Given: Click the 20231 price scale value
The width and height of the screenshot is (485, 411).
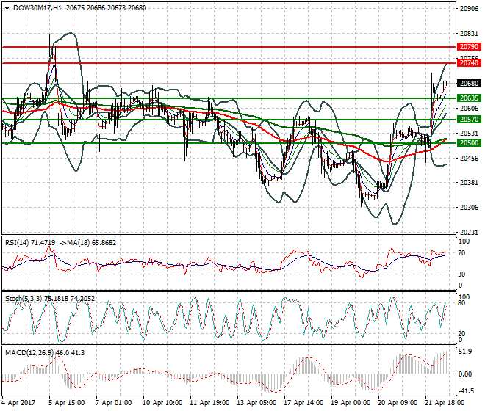Looking at the screenshot, I should pyautogui.click(x=469, y=233).
